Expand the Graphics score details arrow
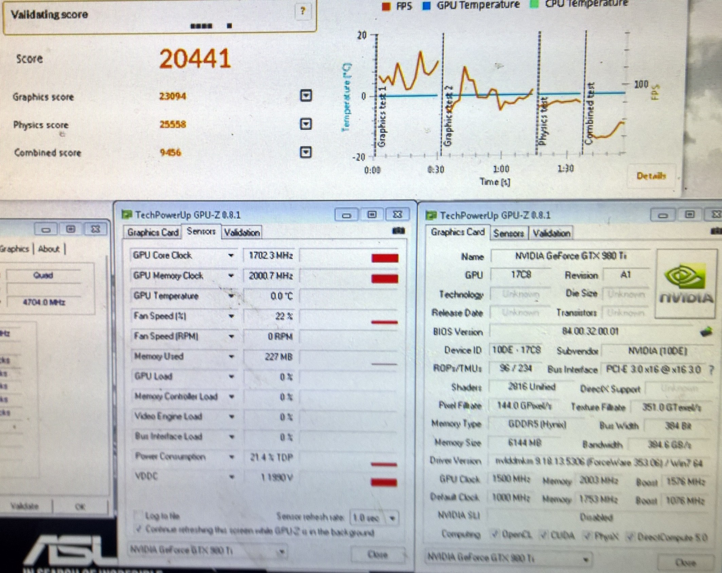This screenshot has height=573, width=722. coord(306,96)
